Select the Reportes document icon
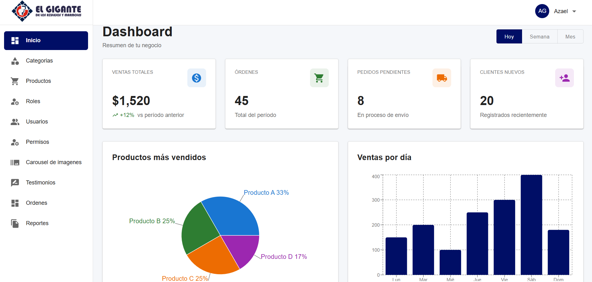The height and width of the screenshot is (282, 592). pos(15,223)
